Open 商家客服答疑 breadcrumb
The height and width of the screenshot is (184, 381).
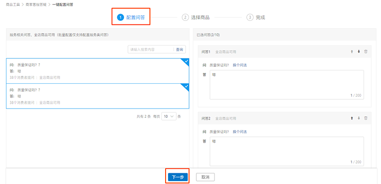[36, 4]
